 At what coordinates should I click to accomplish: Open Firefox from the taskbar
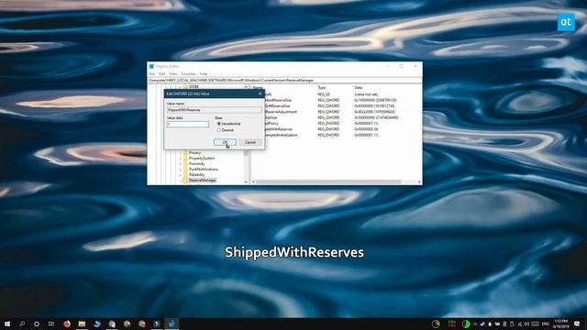click(67, 324)
